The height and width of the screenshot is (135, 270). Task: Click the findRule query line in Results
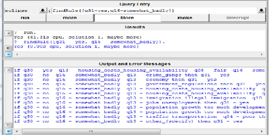89,42
